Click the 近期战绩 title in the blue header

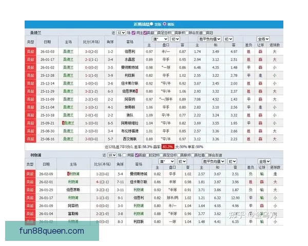click(x=141, y=24)
